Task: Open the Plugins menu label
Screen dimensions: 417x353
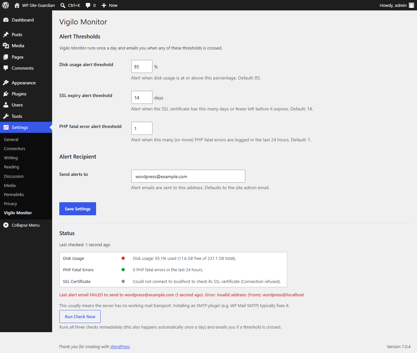Action: [x=19, y=94]
